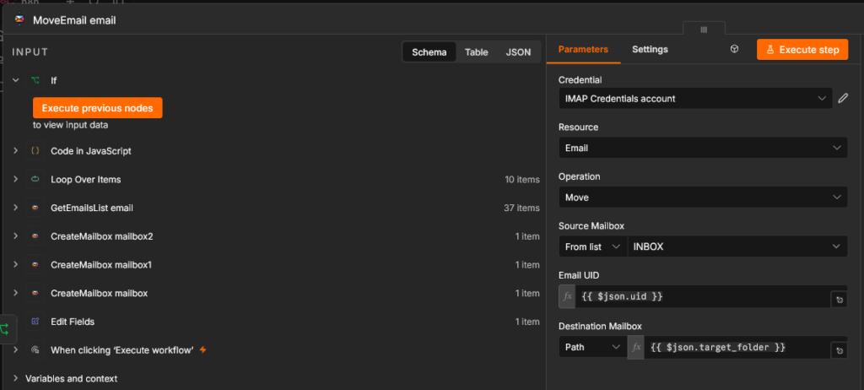864x390 pixels.
Task: Click the CreateMailbox mailbox2 node icon
Action: click(x=35, y=236)
